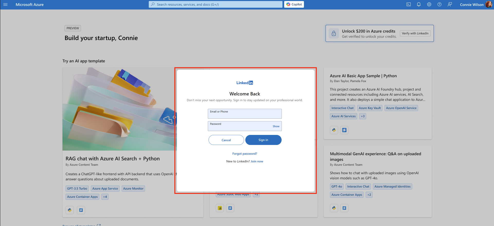Click the GPT-3.5 Turbo tag
The image size is (494, 226).
point(77,189)
